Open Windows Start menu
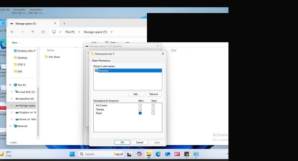This screenshot has width=298, height=161. 72,154
